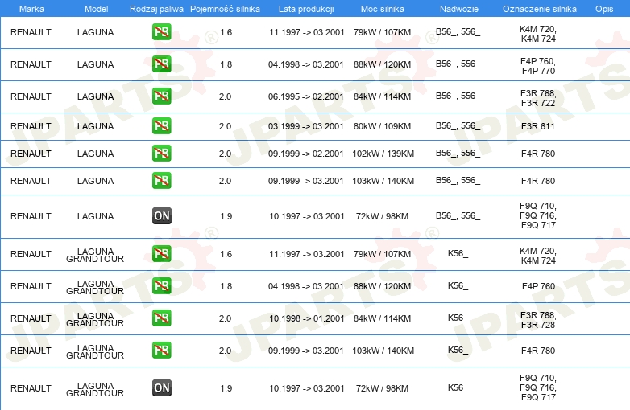The image size is (630, 410).
Task: Select engine code 'F3R 768, F3R 722'
Action: pos(538,98)
